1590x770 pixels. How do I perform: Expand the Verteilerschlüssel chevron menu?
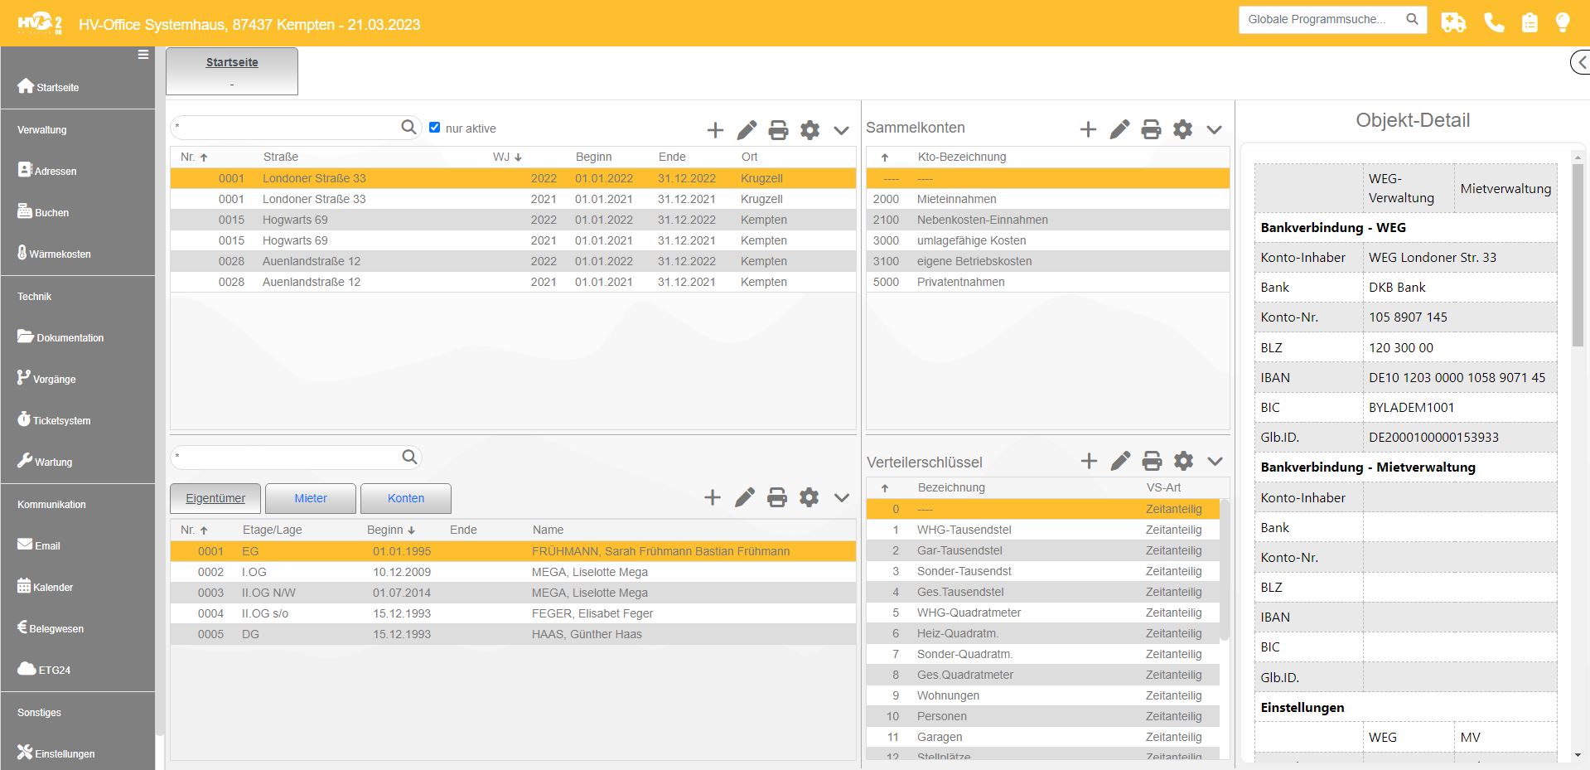point(1215,462)
